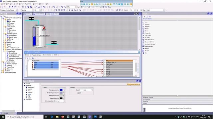Image resolution: width=213 pixels, height=119 pixels.
Task: Open the Format menu
Action: pos(21,4)
